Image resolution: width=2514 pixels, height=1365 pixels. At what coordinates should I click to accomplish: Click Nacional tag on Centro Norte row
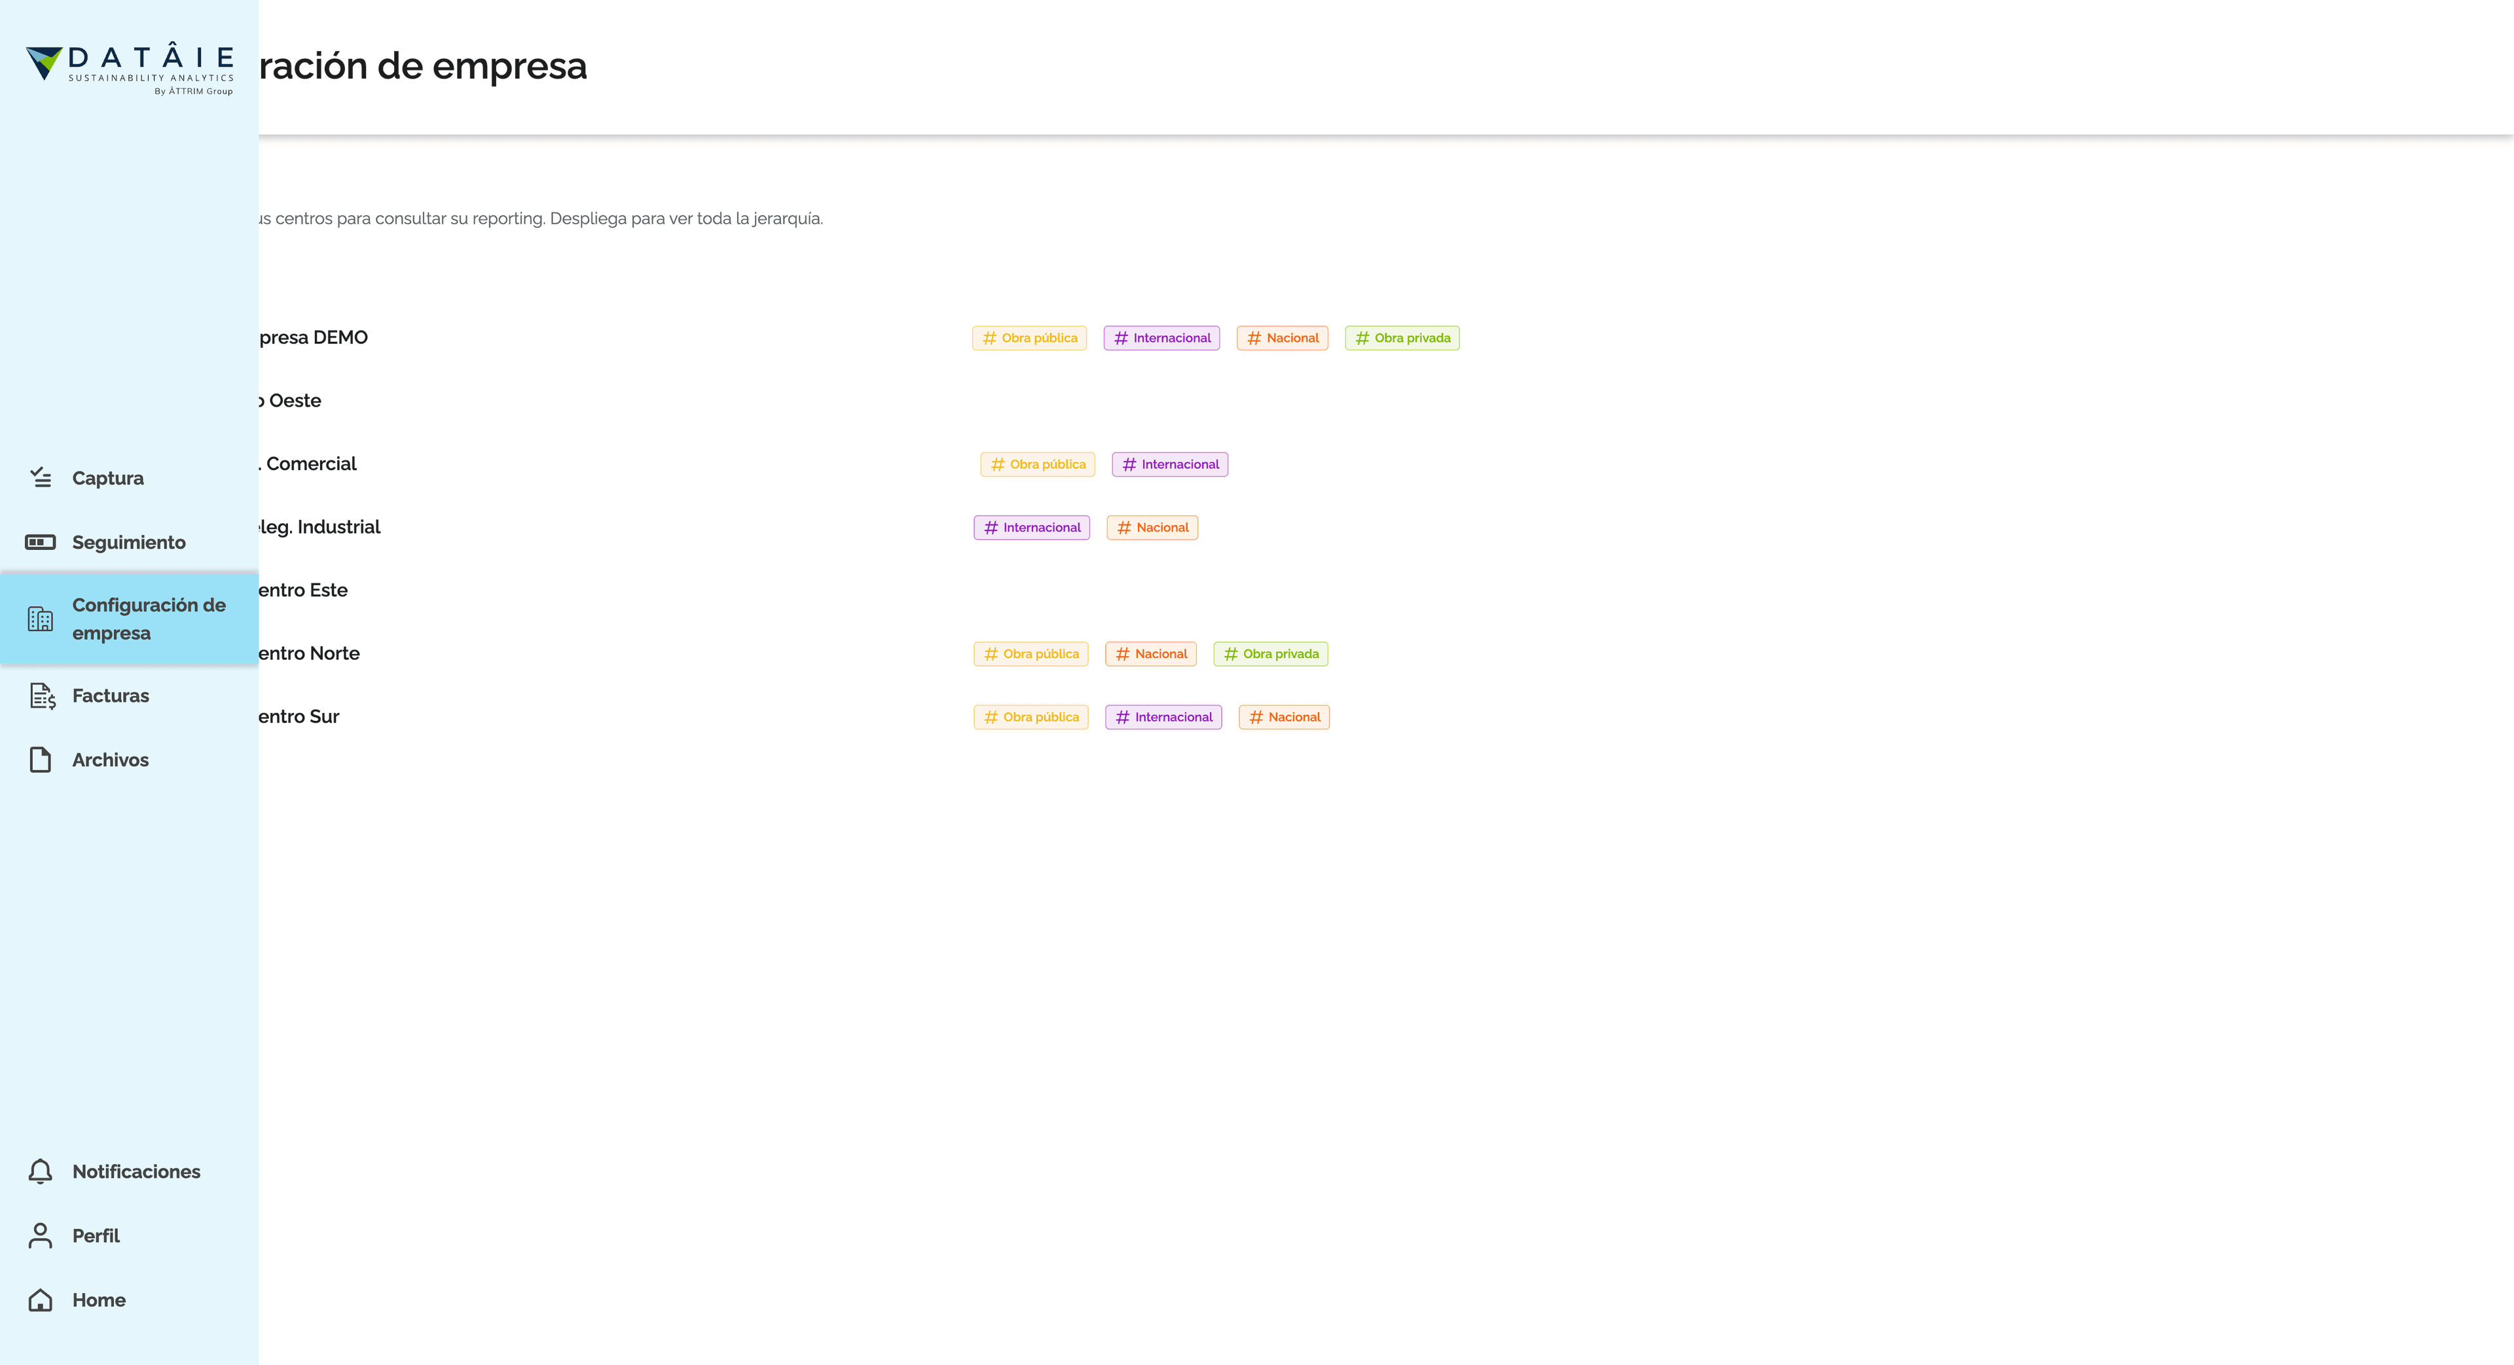[1151, 654]
